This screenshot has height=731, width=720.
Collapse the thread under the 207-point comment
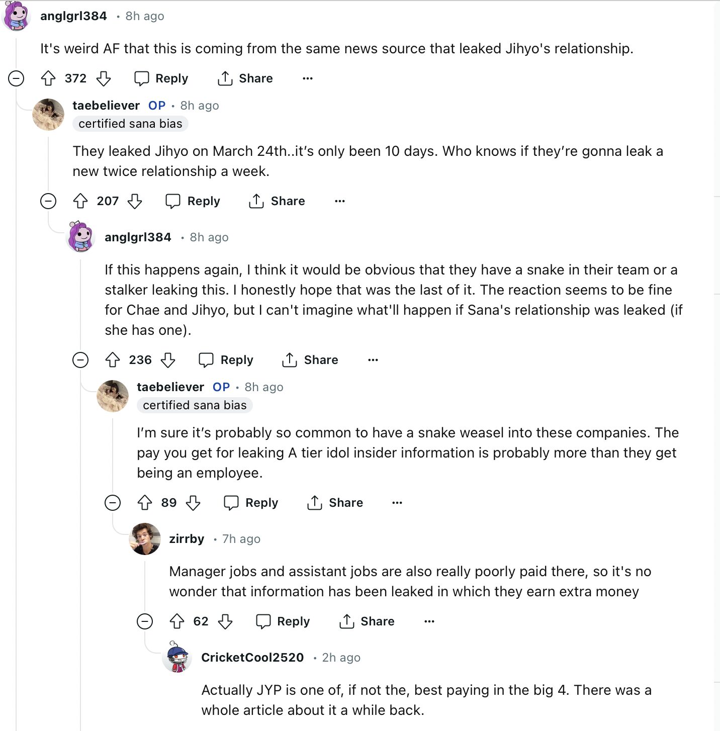pos(48,201)
